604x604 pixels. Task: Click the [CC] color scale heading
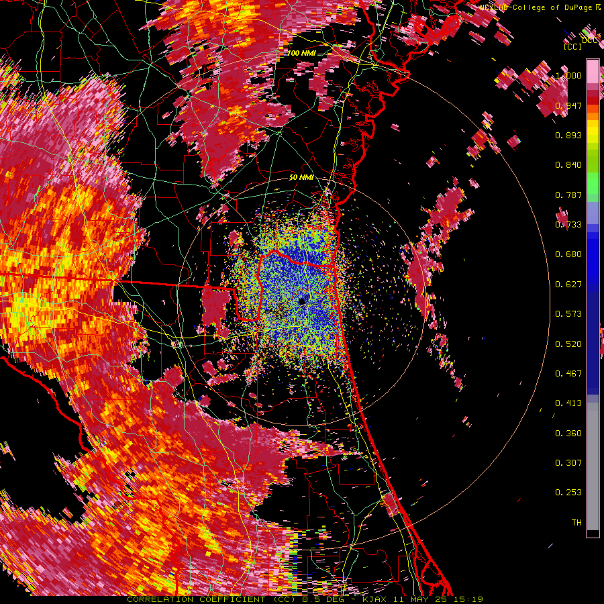[573, 46]
